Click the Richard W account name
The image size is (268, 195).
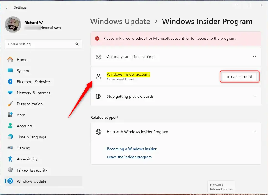tap(34, 23)
